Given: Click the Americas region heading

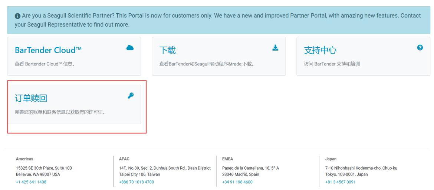Looking at the screenshot, I should tap(24, 159).
